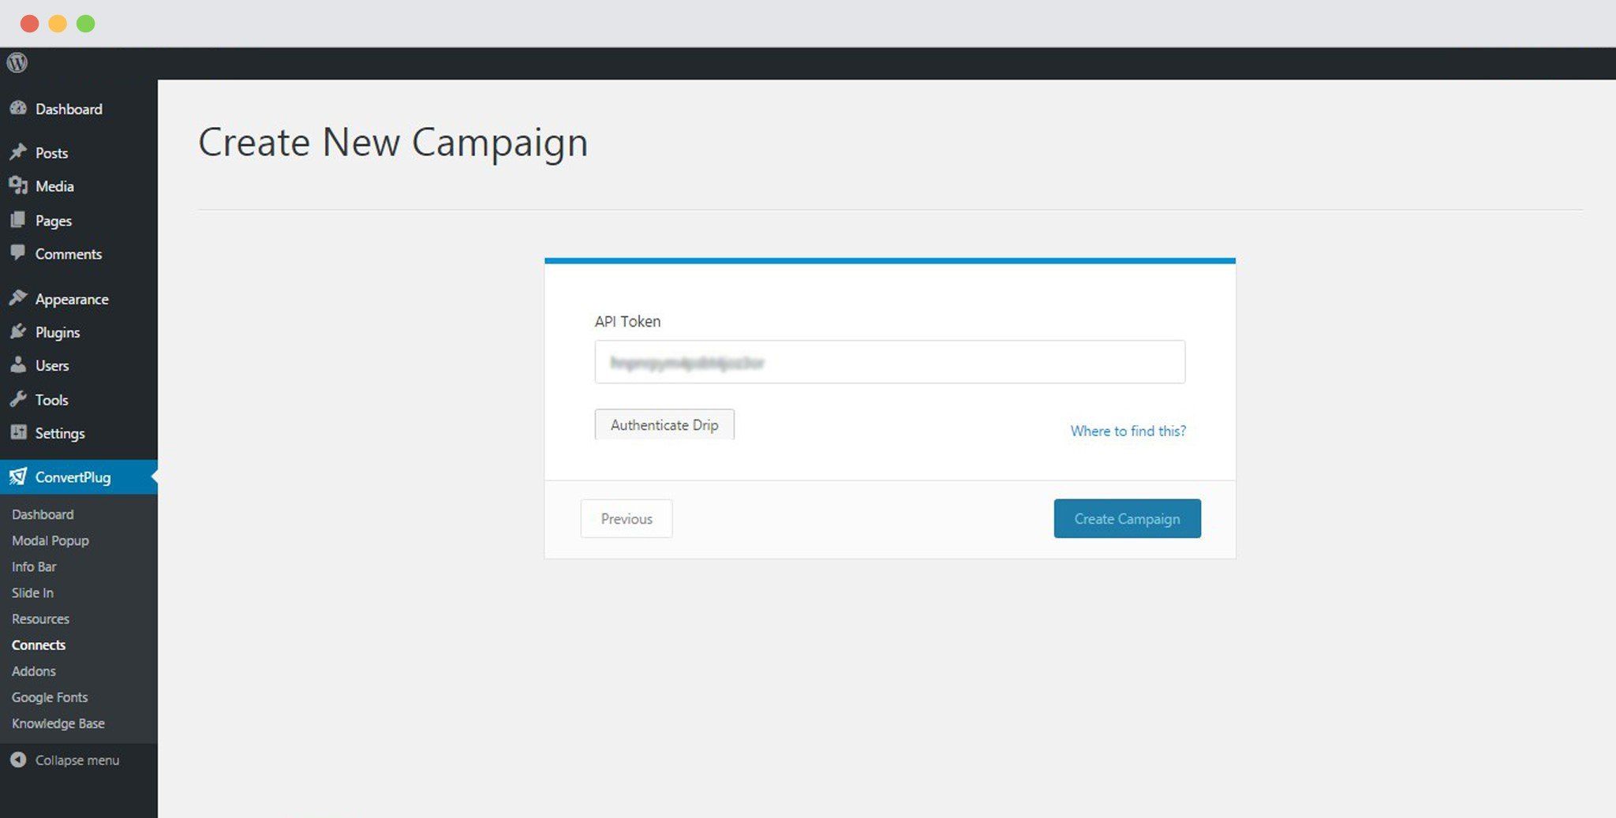Click the Posts pushpin icon

[x=18, y=152]
